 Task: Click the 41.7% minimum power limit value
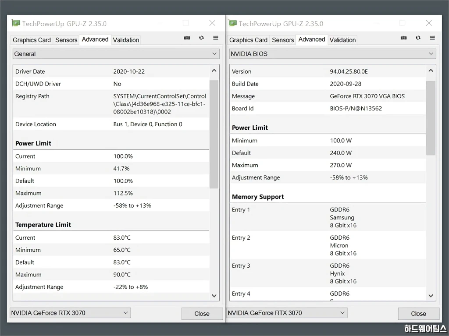(x=121, y=169)
